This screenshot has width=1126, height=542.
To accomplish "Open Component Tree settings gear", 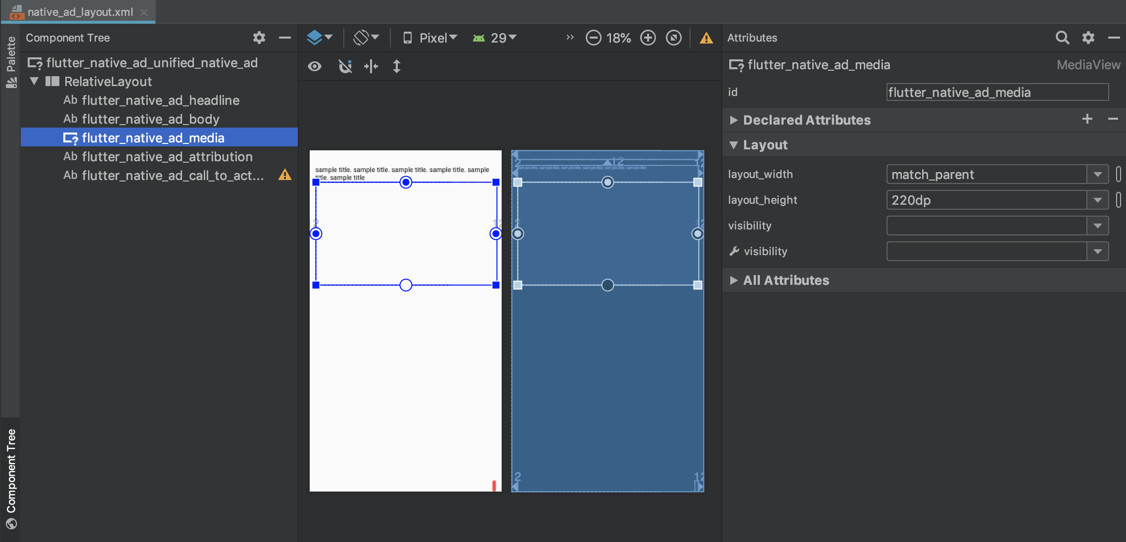I will (259, 38).
